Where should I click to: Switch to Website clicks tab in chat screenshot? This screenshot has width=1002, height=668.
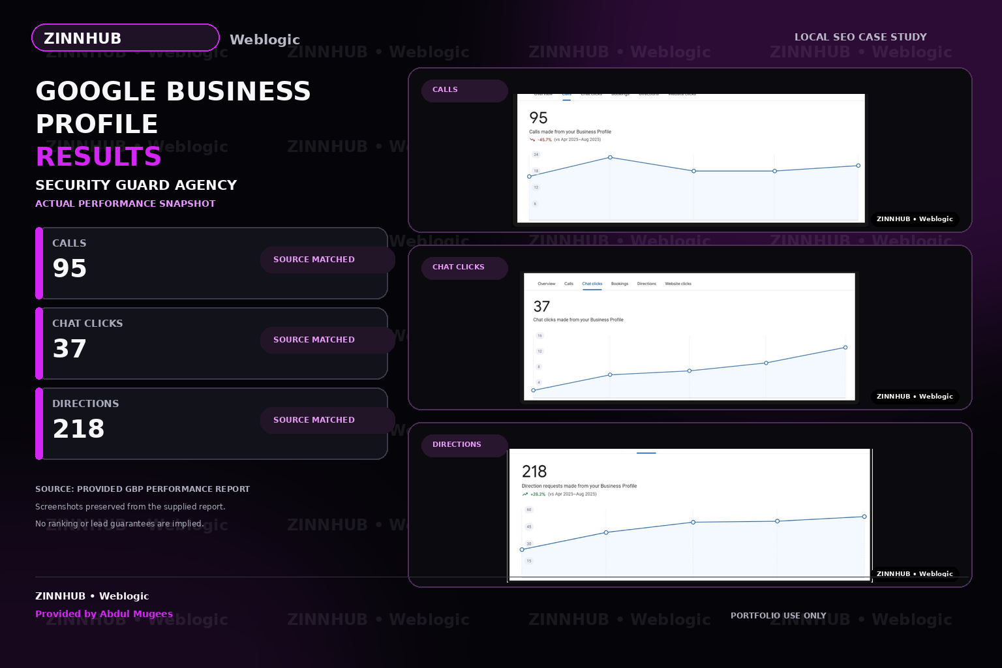(x=678, y=284)
